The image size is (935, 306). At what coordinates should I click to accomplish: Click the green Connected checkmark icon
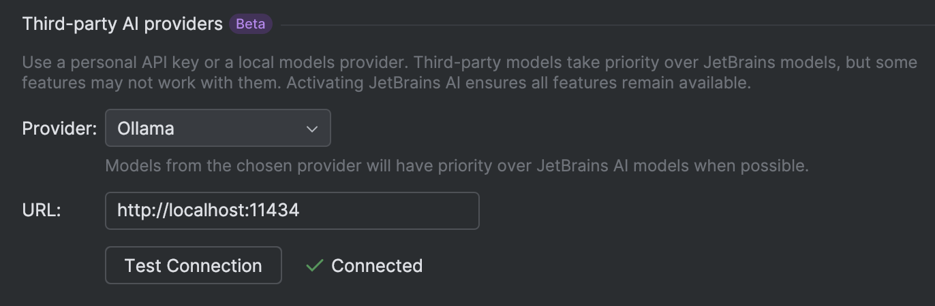coord(314,265)
